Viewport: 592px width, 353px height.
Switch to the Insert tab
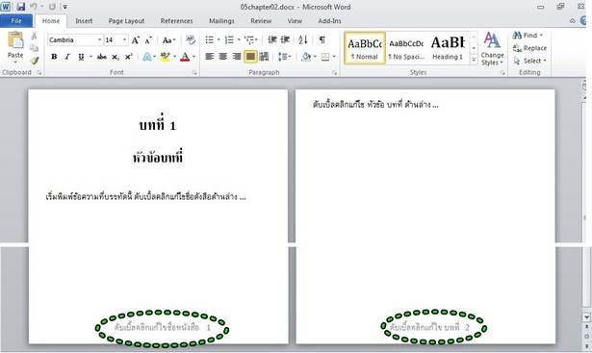tap(84, 21)
